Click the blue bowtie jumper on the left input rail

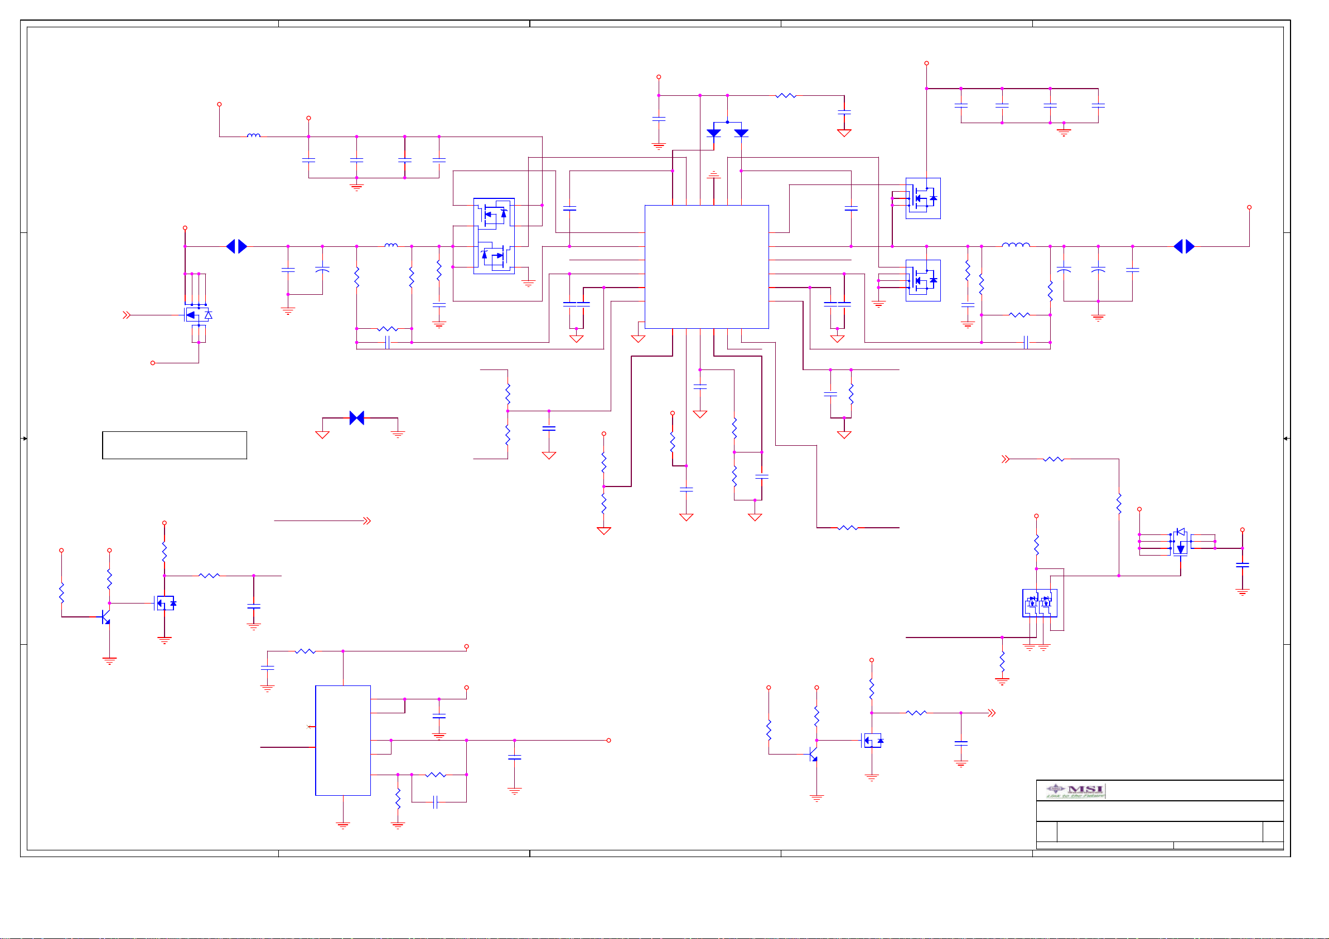[236, 246]
